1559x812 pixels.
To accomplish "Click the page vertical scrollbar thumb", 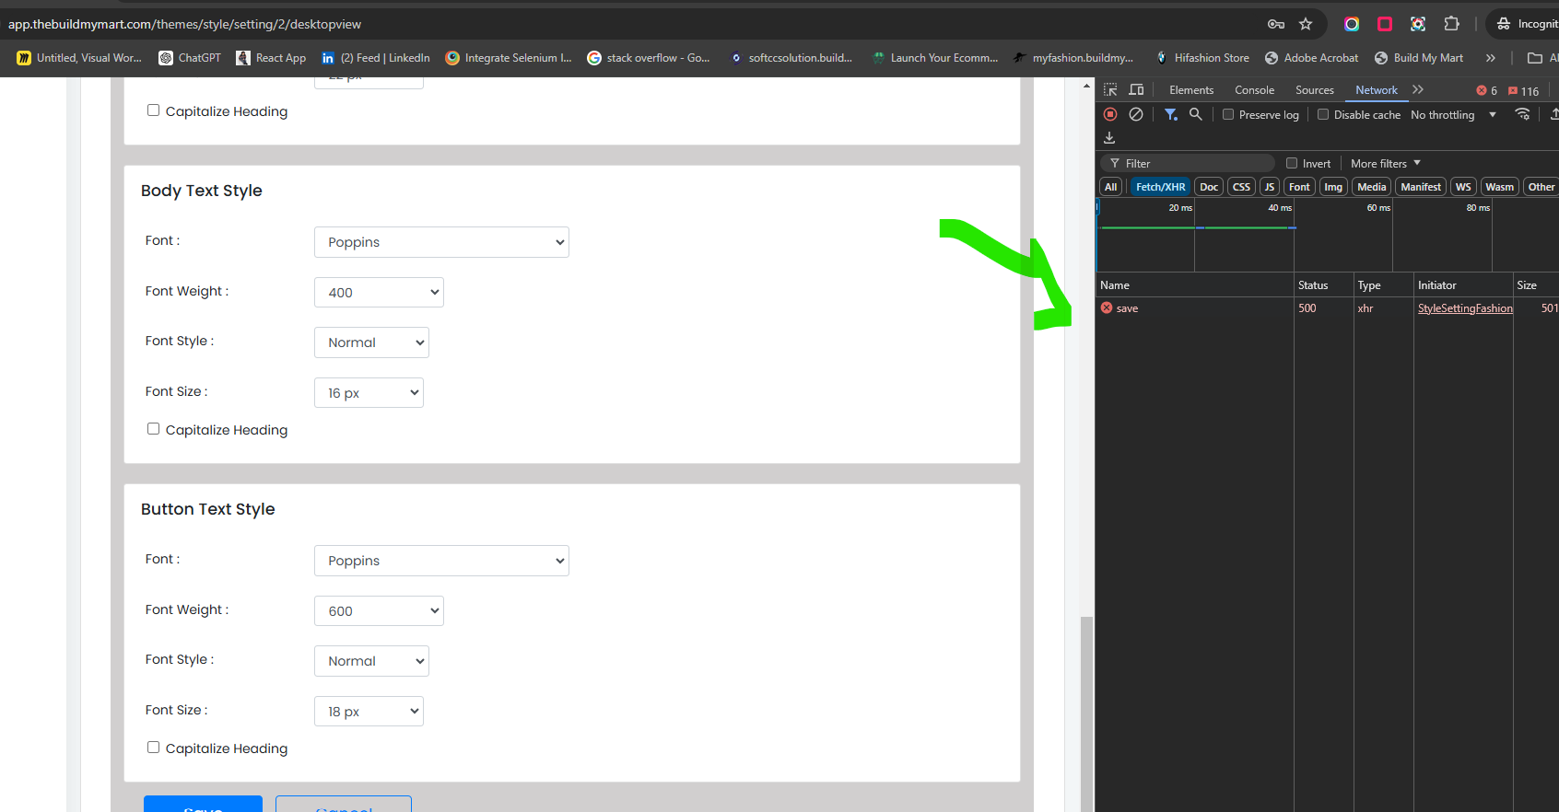I will 1086,713.
